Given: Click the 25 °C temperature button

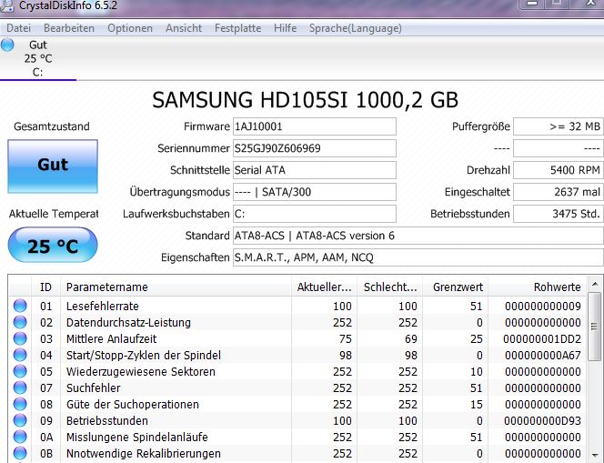Looking at the screenshot, I should click(x=53, y=245).
